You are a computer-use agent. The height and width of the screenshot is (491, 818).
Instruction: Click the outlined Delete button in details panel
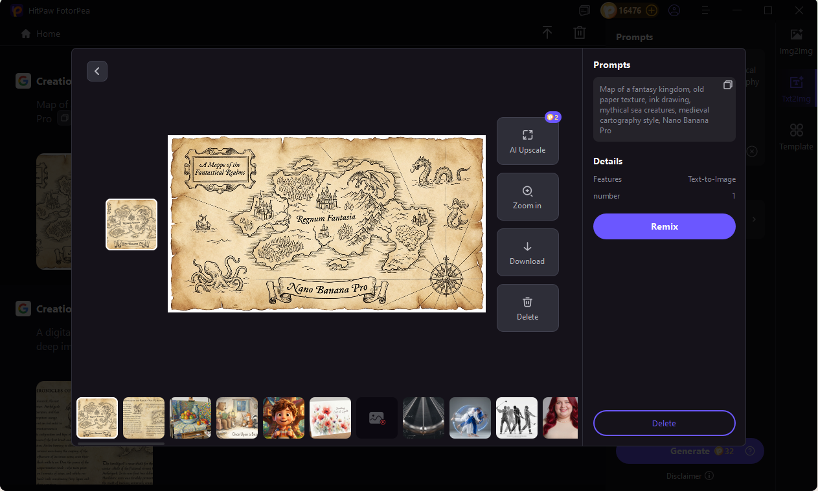(x=664, y=423)
